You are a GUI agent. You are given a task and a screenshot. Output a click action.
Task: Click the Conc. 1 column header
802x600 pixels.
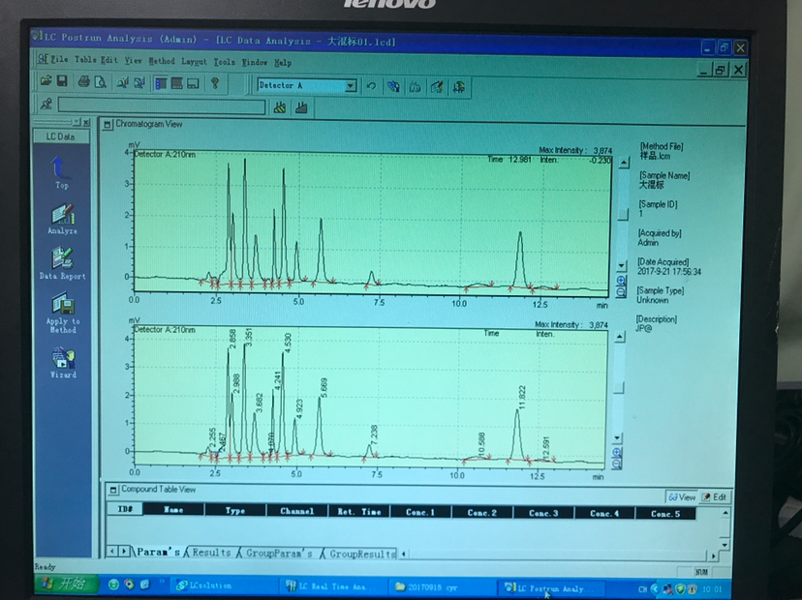pyautogui.click(x=420, y=512)
